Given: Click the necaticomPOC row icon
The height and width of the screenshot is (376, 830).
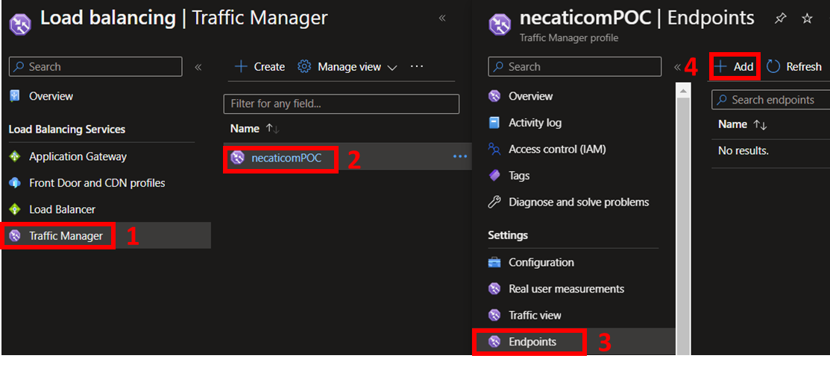Looking at the screenshot, I should point(238,158).
